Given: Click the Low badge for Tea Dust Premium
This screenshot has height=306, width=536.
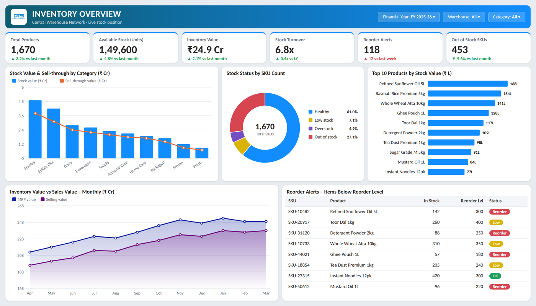Looking at the screenshot, I should [496, 265].
